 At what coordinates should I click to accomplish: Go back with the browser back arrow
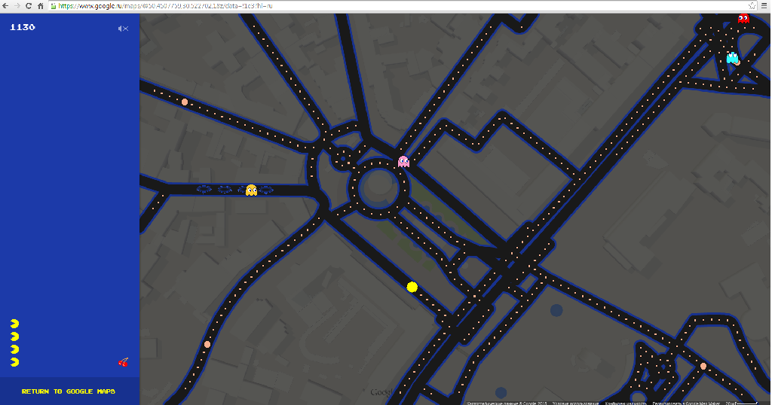coord(5,6)
